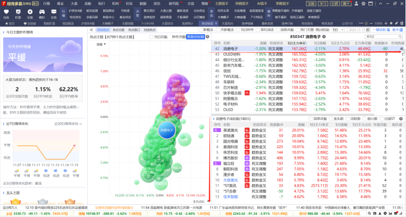
Task: Click the 龙一 badge beside 英诺激光
Action: pyautogui.click(x=217, y=130)
